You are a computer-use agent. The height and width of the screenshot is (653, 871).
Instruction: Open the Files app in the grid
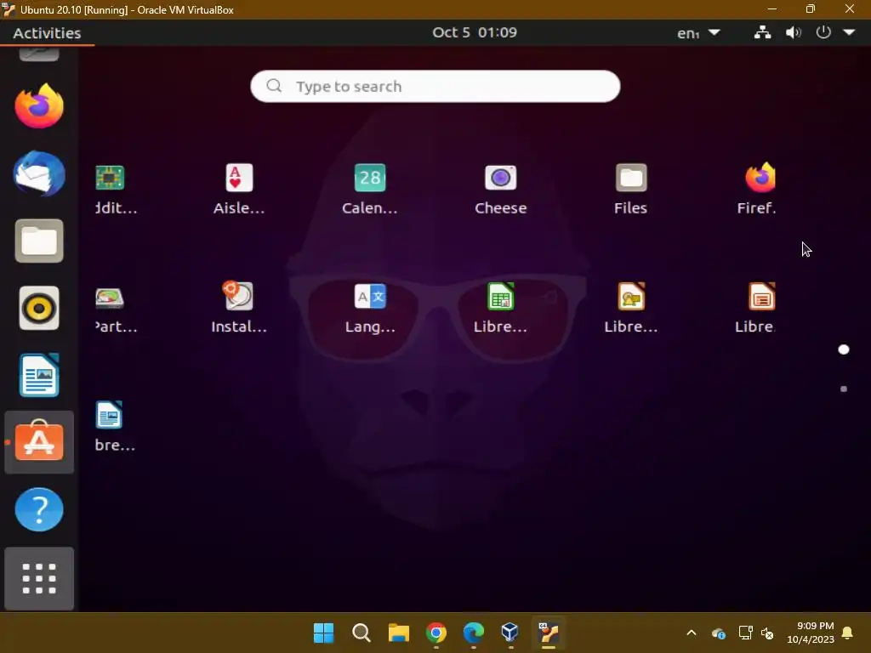tap(631, 190)
